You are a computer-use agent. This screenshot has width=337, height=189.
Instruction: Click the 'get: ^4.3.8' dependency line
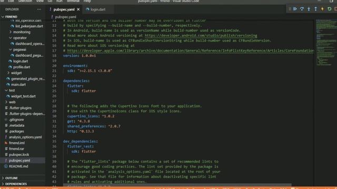click(x=78, y=121)
